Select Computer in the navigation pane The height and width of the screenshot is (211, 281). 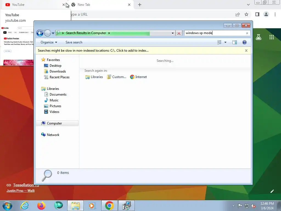57,123
